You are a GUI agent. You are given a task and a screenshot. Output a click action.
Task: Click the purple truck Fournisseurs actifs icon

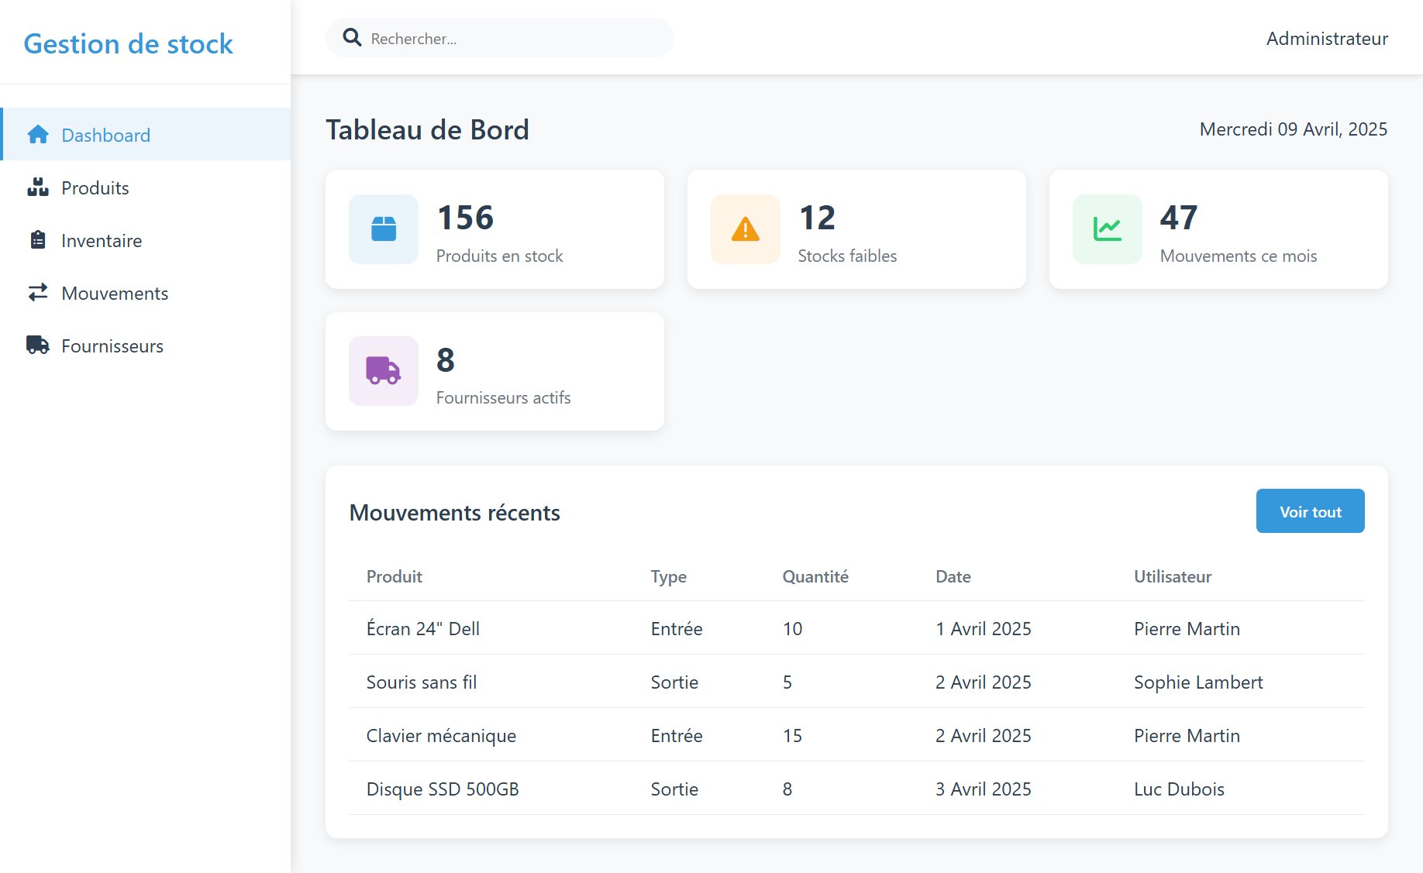384,371
